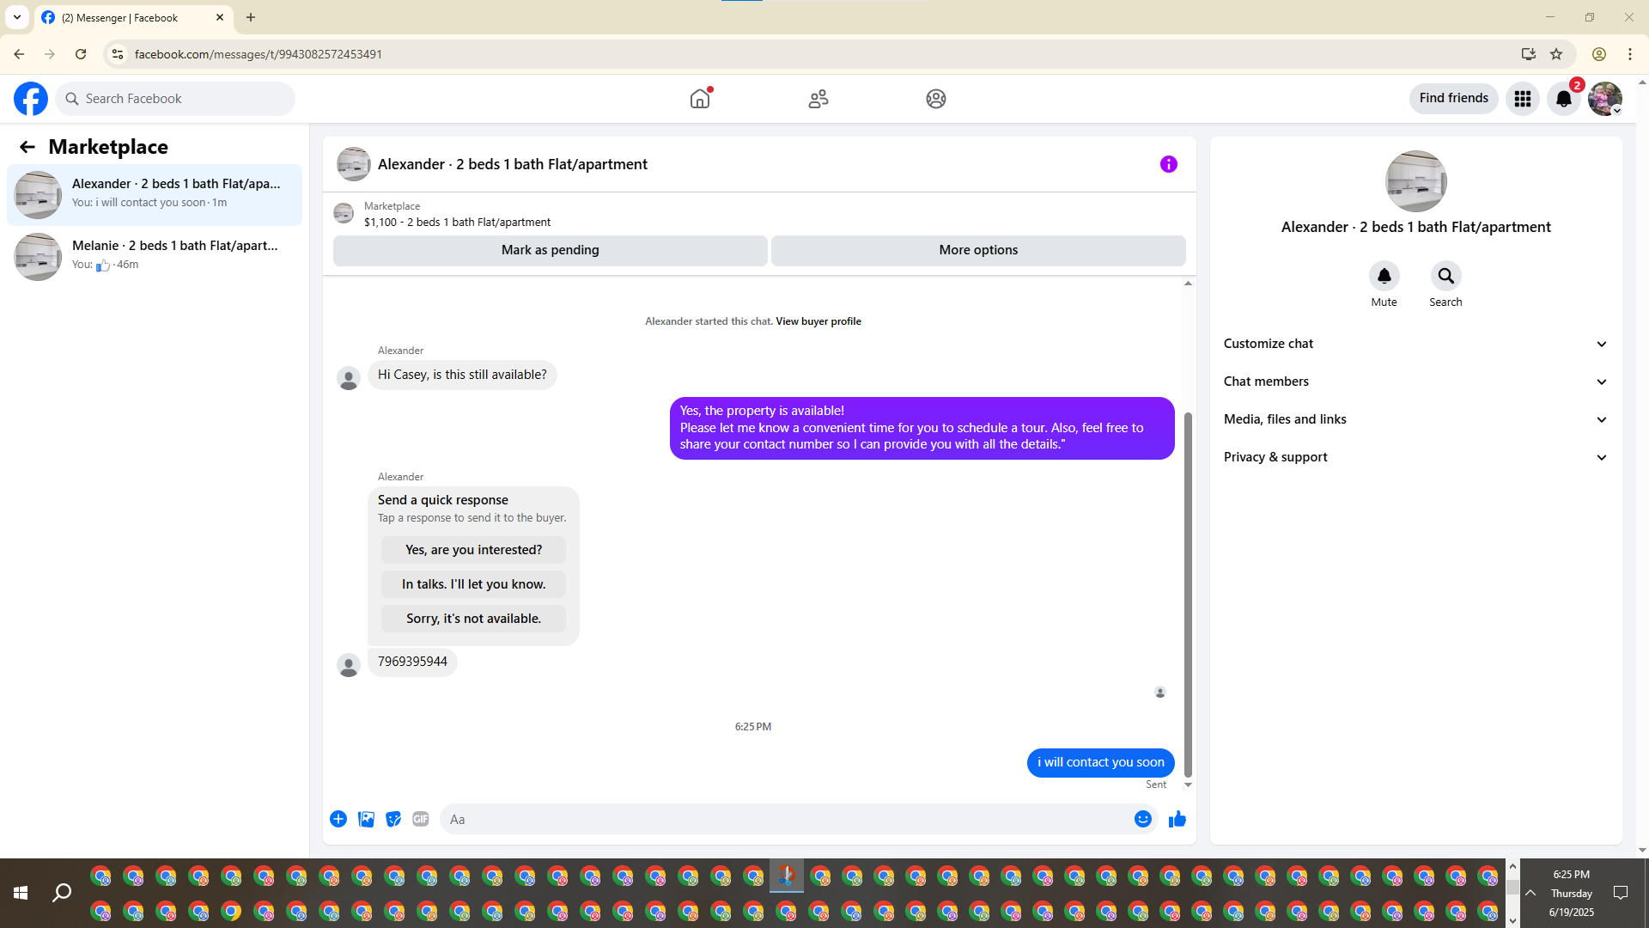The width and height of the screenshot is (1649, 928).
Task: Search in conversation magnifier icon
Action: pos(1446,276)
